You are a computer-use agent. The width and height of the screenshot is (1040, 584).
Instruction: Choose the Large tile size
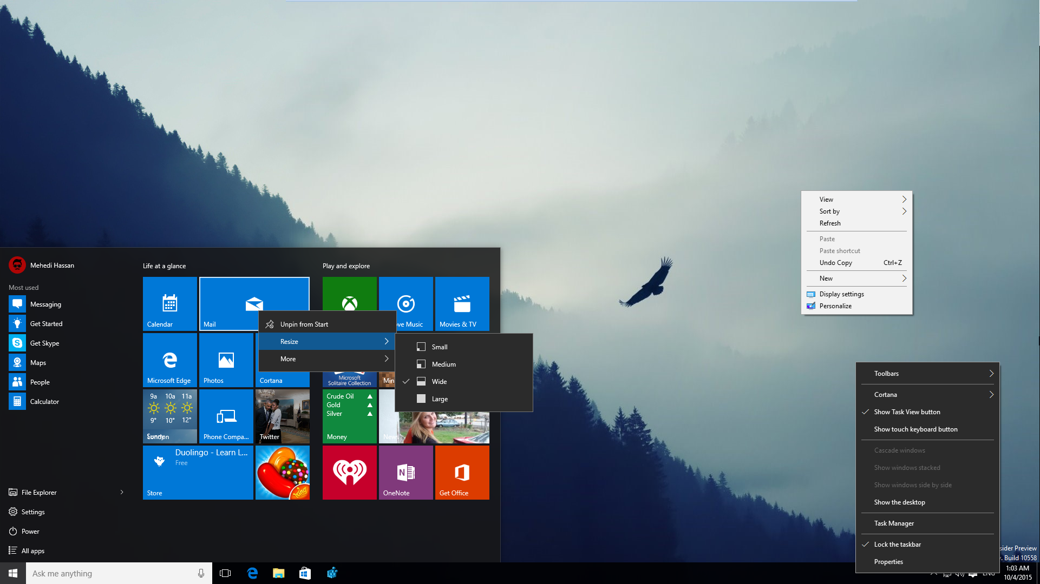pos(439,399)
